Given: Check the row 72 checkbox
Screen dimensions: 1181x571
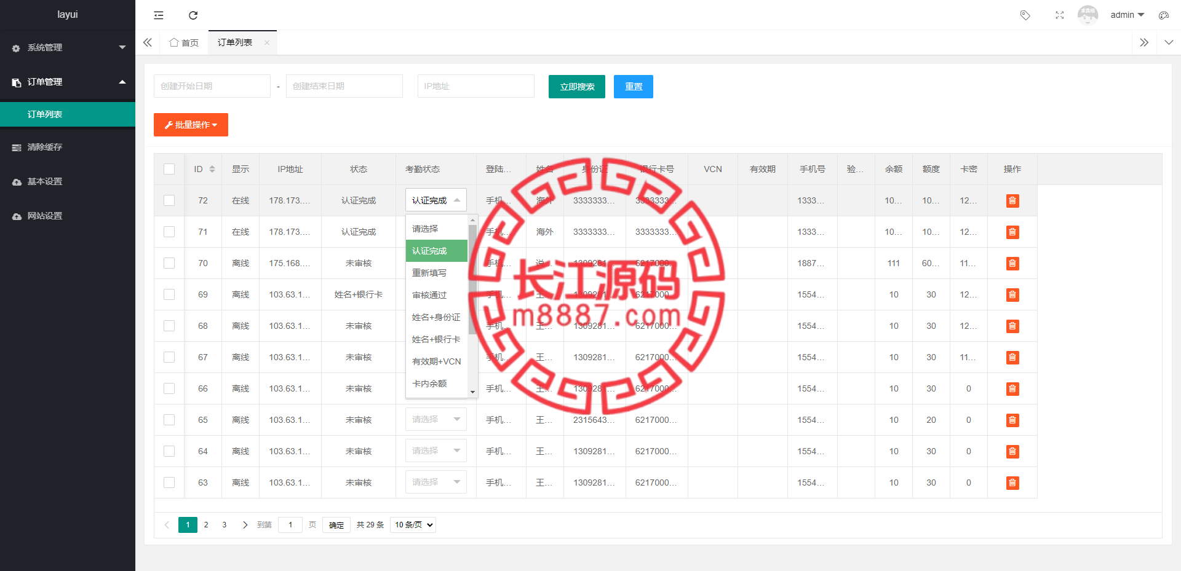Looking at the screenshot, I should tap(169, 200).
